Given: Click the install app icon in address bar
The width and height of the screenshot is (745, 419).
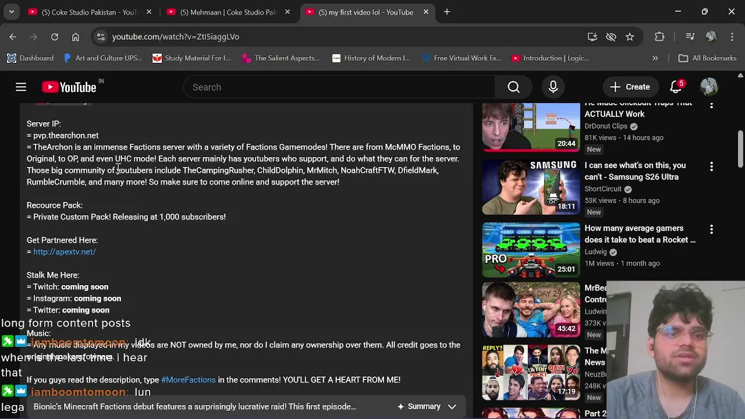Looking at the screenshot, I should (593, 37).
